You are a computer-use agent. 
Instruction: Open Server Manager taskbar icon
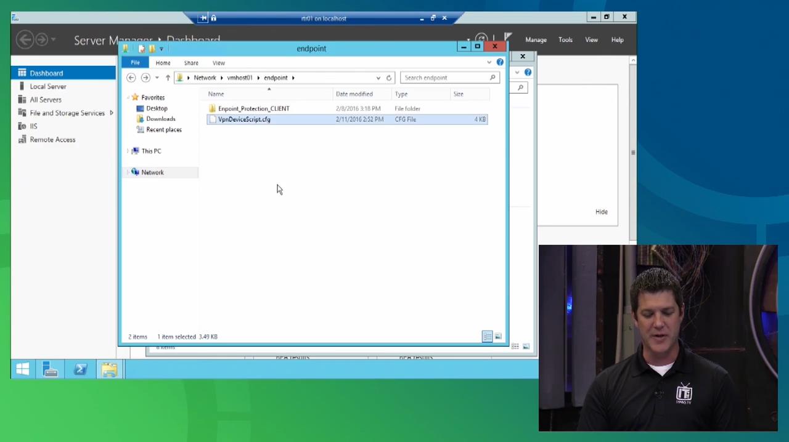51,369
